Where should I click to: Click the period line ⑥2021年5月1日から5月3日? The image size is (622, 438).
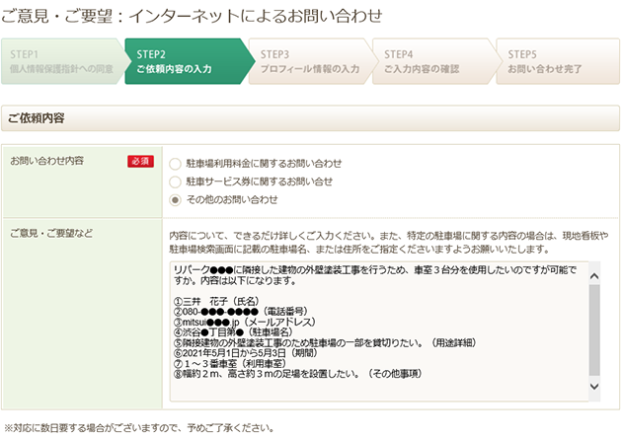point(245,353)
